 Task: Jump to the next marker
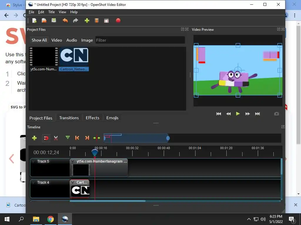[87, 138]
